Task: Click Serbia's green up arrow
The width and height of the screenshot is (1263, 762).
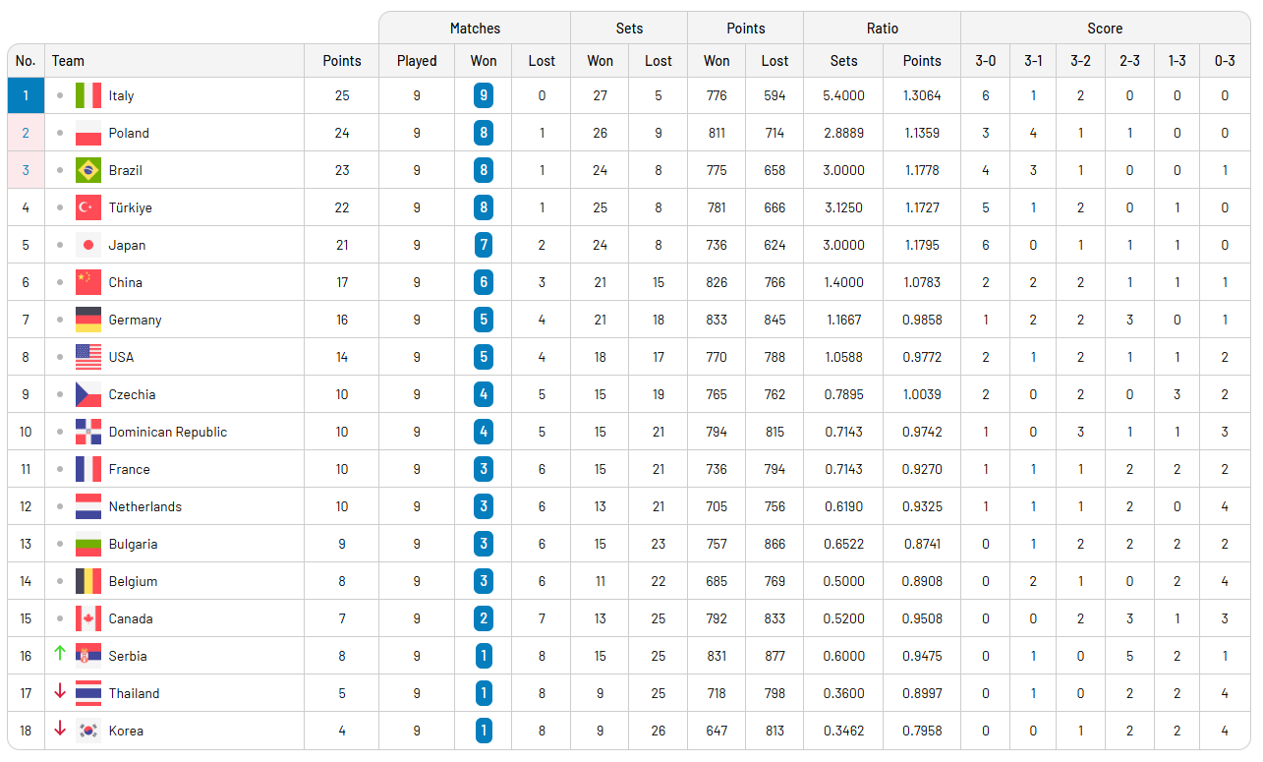Action: [60, 654]
